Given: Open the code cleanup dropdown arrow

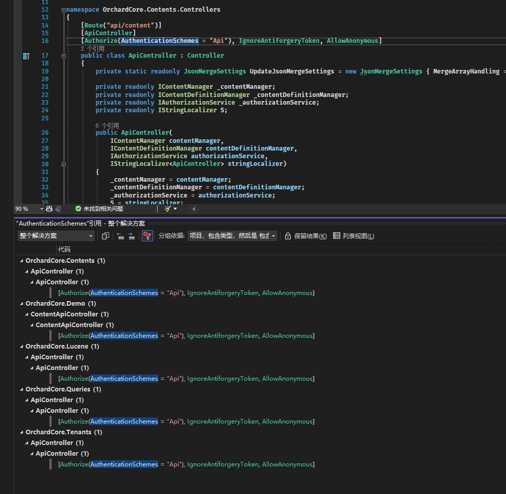Looking at the screenshot, I should pyautogui.click(x=175, y=209).
